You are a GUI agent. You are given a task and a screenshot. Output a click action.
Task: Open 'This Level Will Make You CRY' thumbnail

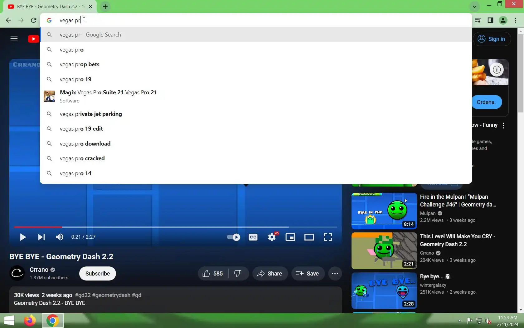coord(384,251)
